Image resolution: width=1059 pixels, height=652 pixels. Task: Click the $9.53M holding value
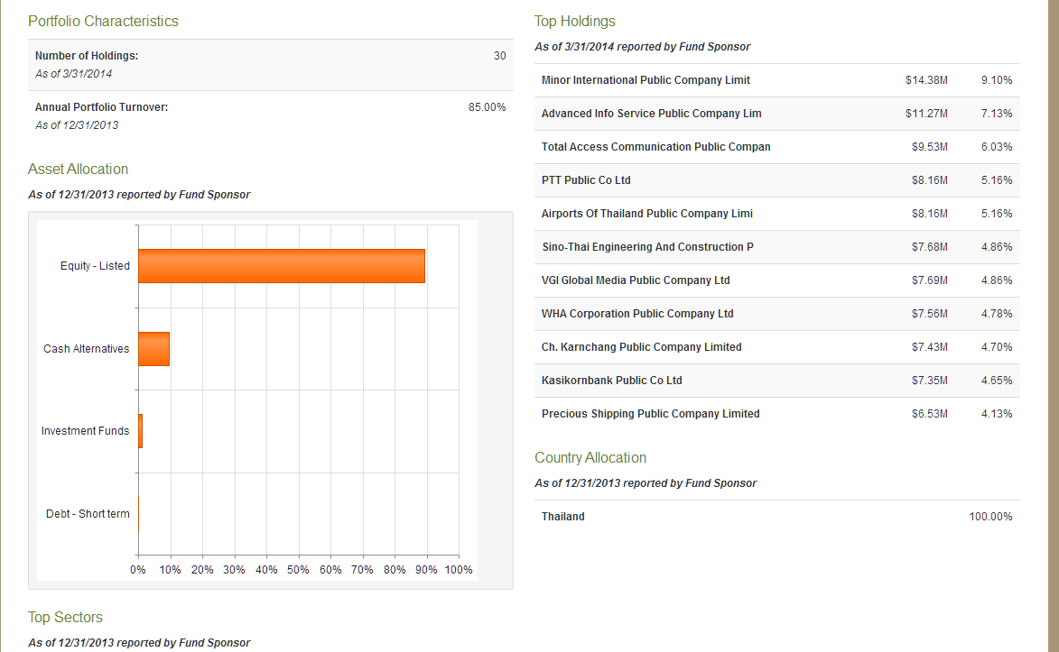click(929, 146)
